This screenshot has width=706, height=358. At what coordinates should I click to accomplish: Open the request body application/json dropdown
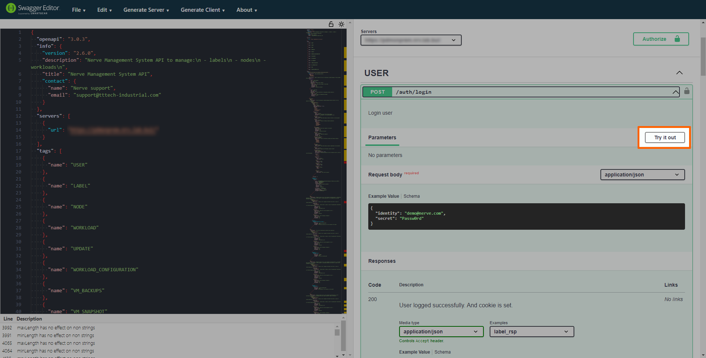642,175
